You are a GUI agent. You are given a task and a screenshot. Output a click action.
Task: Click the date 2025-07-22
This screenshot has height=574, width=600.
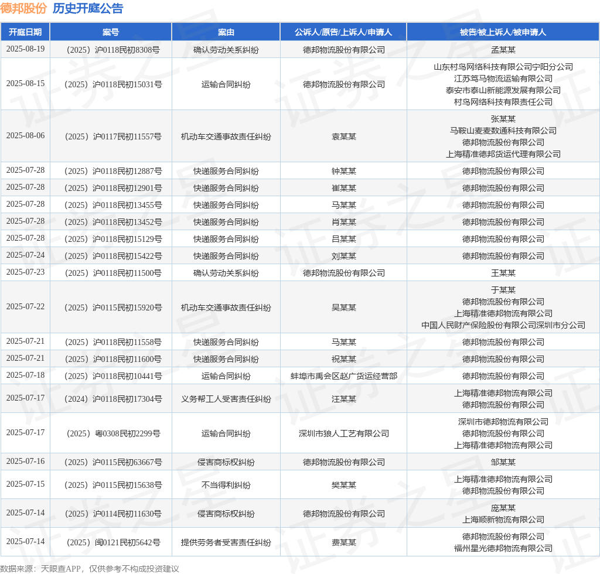pos(25,307)
